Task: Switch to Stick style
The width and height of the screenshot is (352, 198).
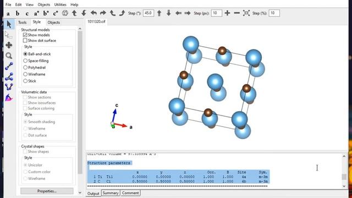Action: [x=25, y=81]
